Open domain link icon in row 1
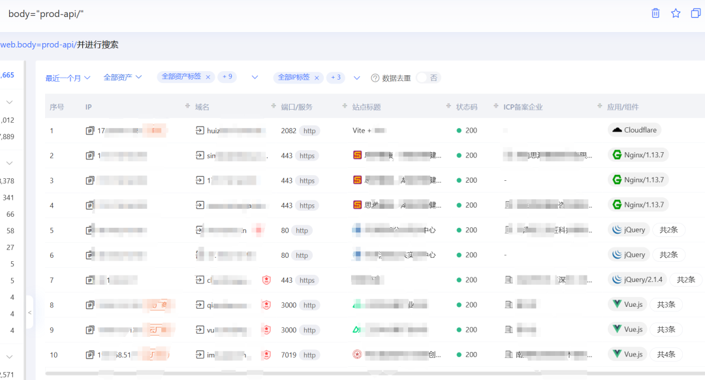Screen dimensions: 705x380 (x=200, y=131)
